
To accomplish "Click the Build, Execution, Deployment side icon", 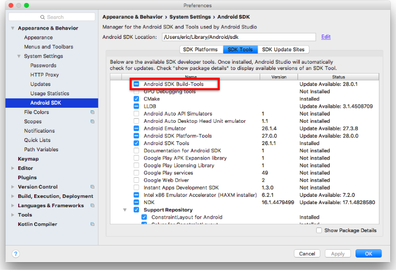I will pos(13,196).
